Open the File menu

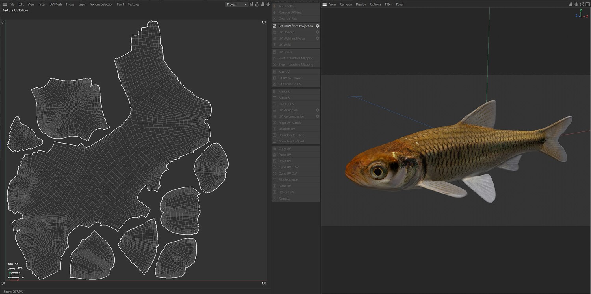tap(12, 4)
